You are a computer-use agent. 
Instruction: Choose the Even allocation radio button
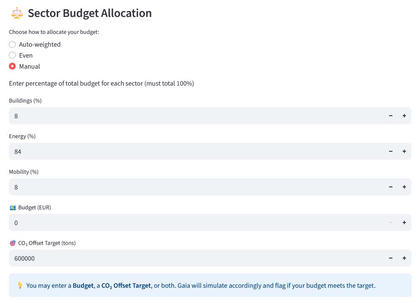12,56
